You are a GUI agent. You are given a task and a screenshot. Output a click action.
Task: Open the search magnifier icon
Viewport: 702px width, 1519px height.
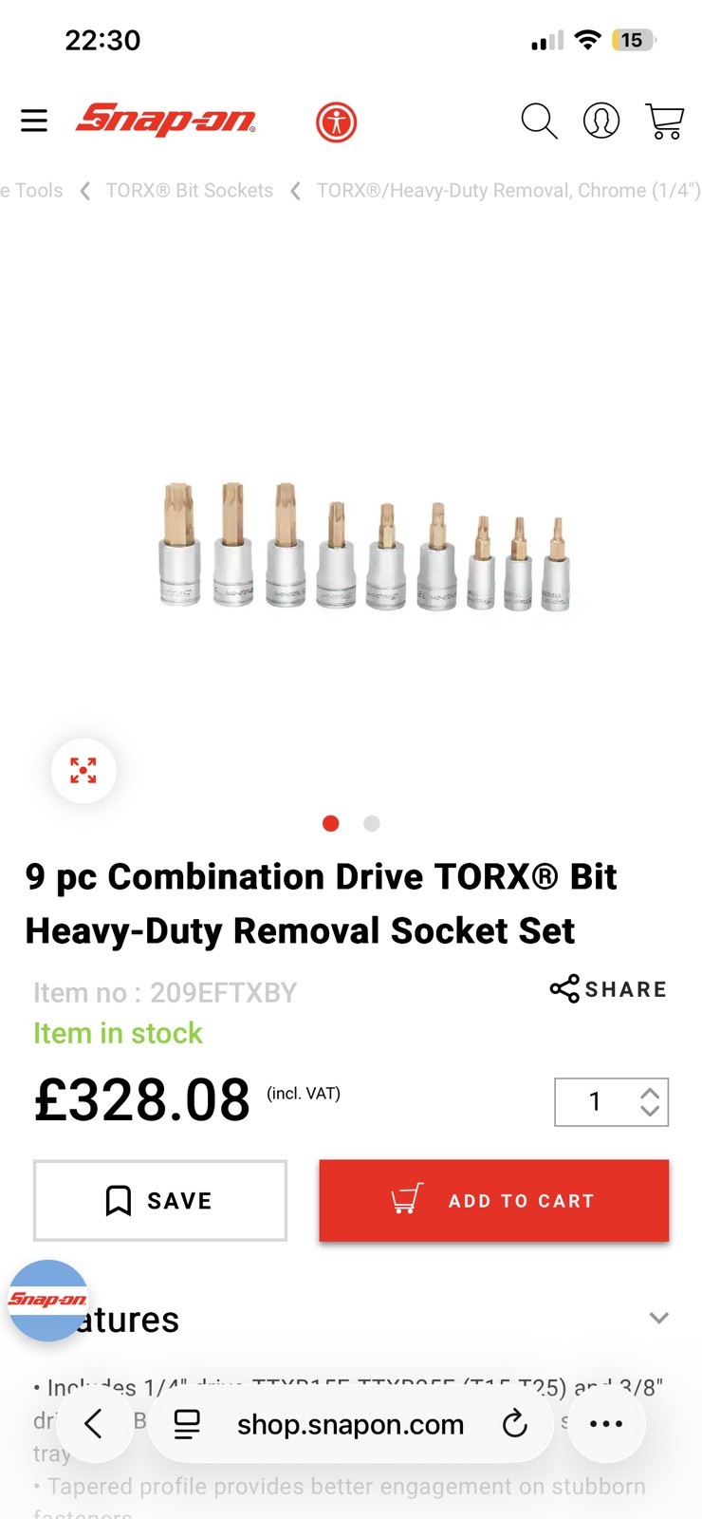point(539,122)
